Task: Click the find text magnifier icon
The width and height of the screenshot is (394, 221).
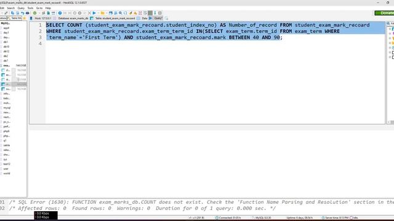Action: (121, 13)
